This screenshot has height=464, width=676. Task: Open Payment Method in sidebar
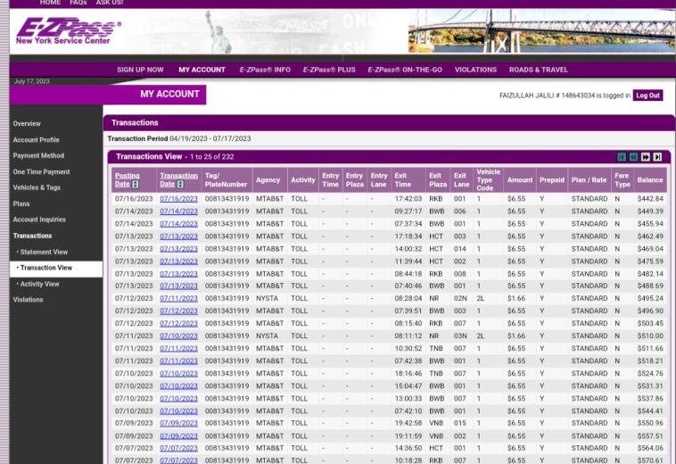coord(38,155)
